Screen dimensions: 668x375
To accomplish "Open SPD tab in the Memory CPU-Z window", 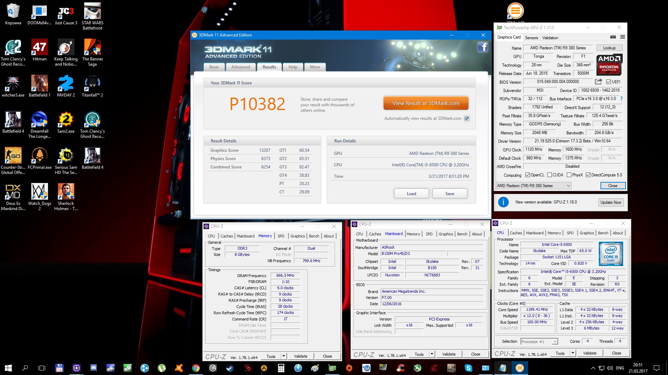I will 281,236.
